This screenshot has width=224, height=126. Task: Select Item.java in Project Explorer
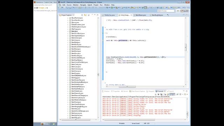tap(75, 31)
